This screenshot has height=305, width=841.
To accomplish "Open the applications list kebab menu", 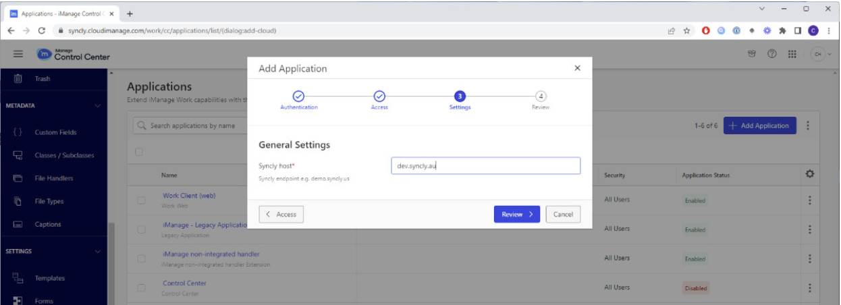I will point(809,126).
